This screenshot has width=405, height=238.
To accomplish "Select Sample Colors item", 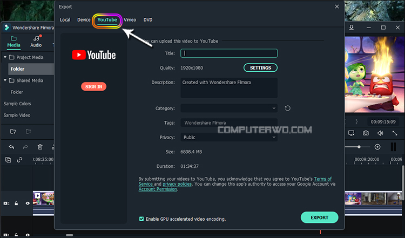I will tap(17, 104).
